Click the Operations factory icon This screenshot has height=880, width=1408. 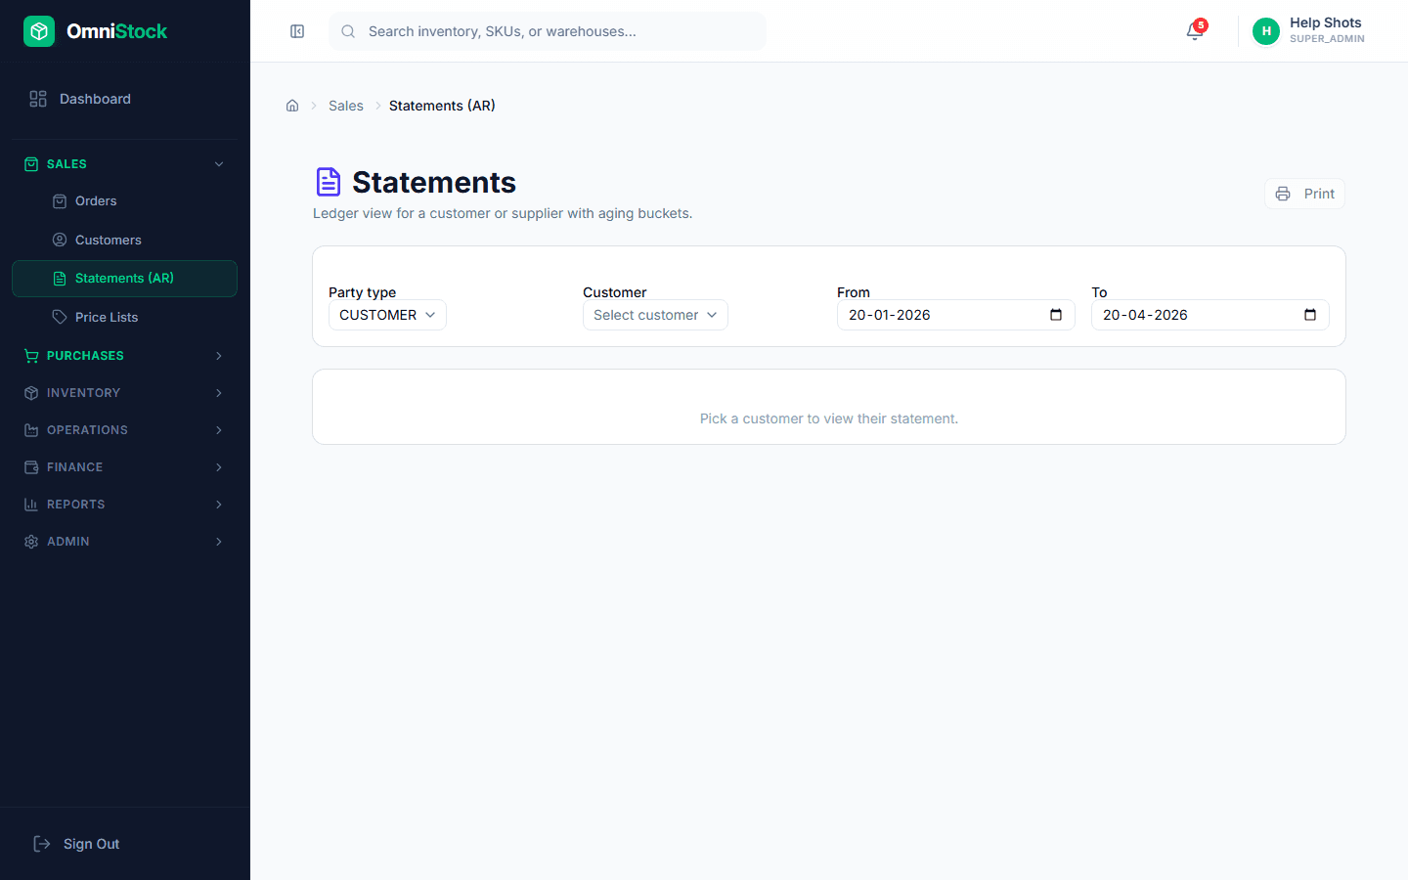point(31,430)
